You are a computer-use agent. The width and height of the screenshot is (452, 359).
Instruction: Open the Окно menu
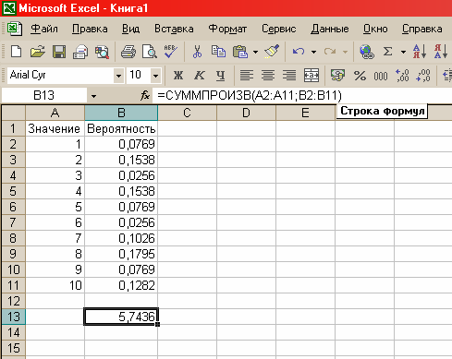click(375, 29)
